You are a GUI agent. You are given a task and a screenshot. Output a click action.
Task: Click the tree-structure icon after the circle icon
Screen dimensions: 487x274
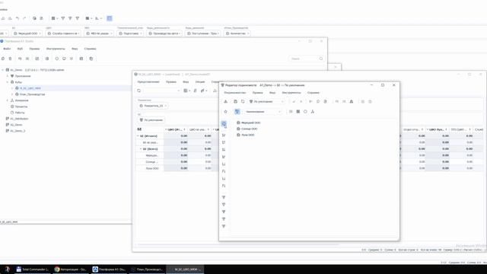click(313, 112)
